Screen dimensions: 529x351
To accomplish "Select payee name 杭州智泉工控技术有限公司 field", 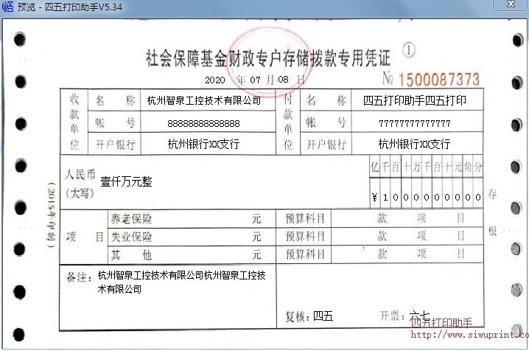I will coord(204,100).
